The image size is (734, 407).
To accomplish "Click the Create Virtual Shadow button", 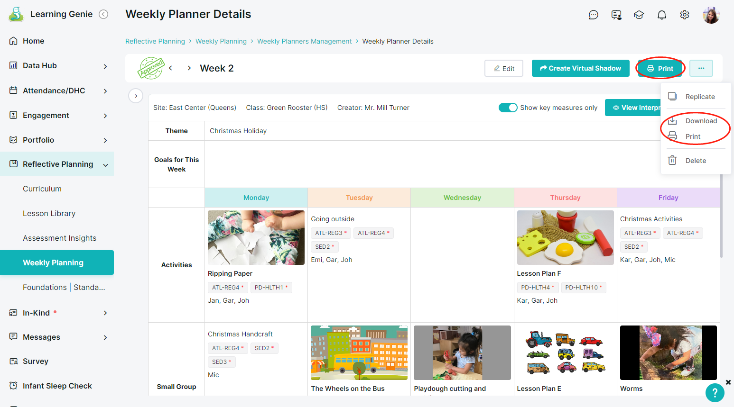I will click(x=580, y=68).
